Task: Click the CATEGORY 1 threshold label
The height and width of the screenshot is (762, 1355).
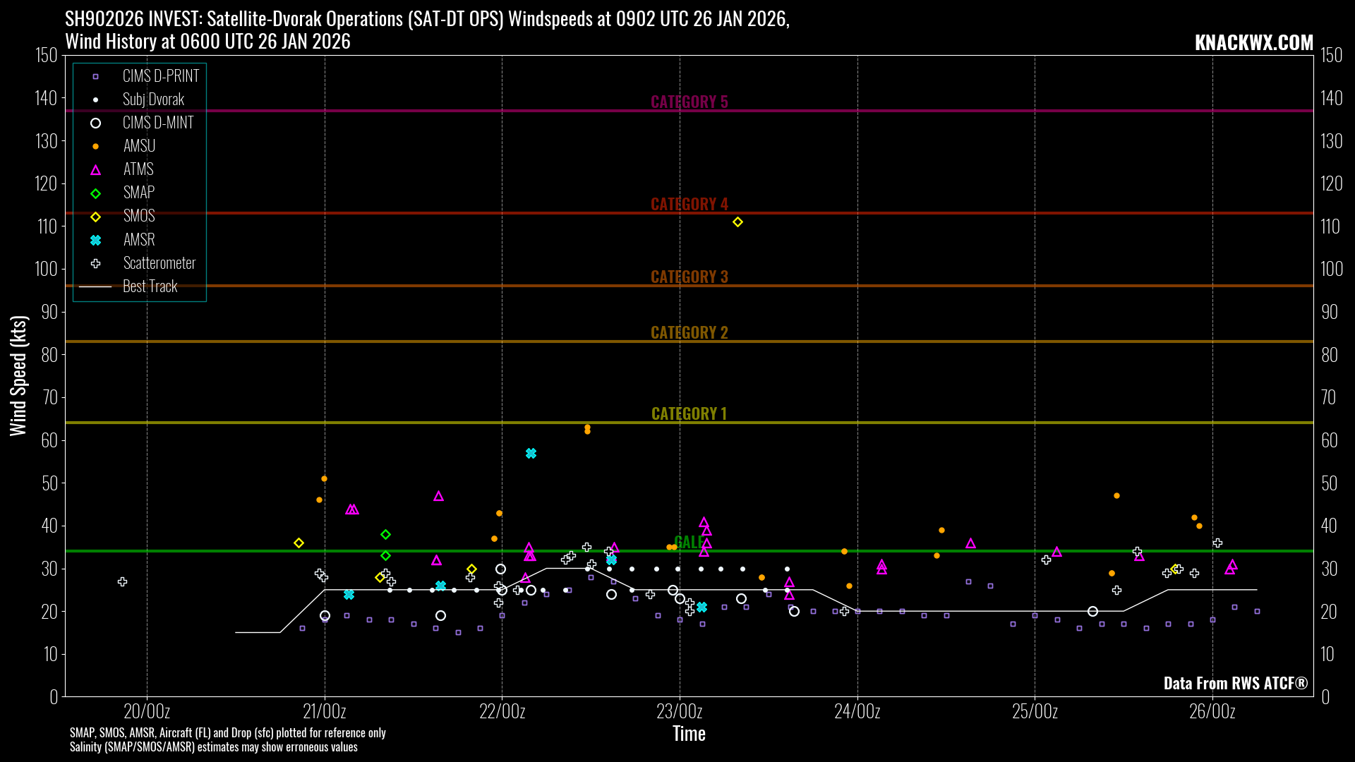Action: 689,413
